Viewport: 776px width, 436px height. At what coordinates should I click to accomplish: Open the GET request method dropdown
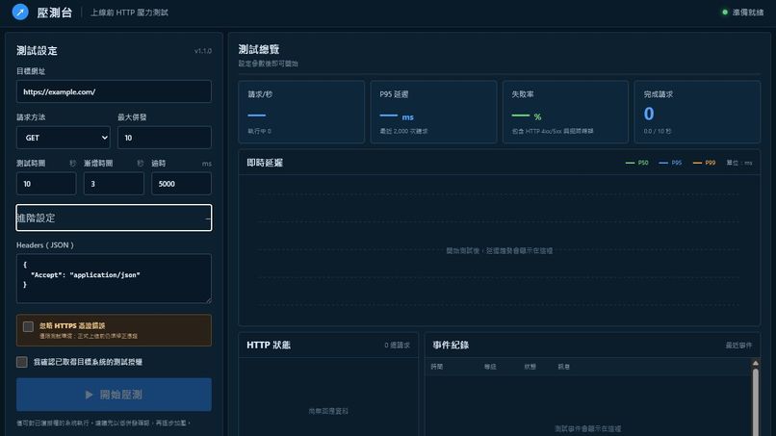point(64,138)
